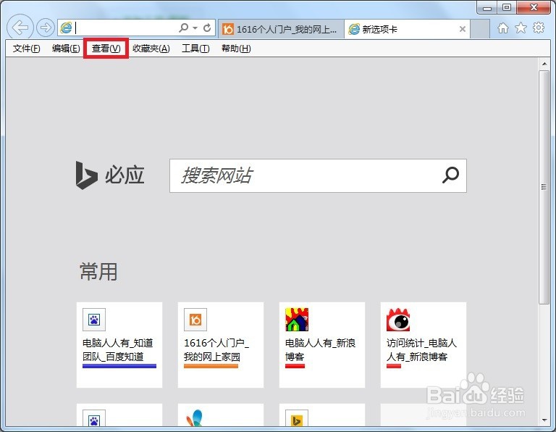Open the 电脑人人有_知道团队_百度知道 tile
The height and width of the screenshot is (432, 556).
pyautogui.click(x=119, y=345)
